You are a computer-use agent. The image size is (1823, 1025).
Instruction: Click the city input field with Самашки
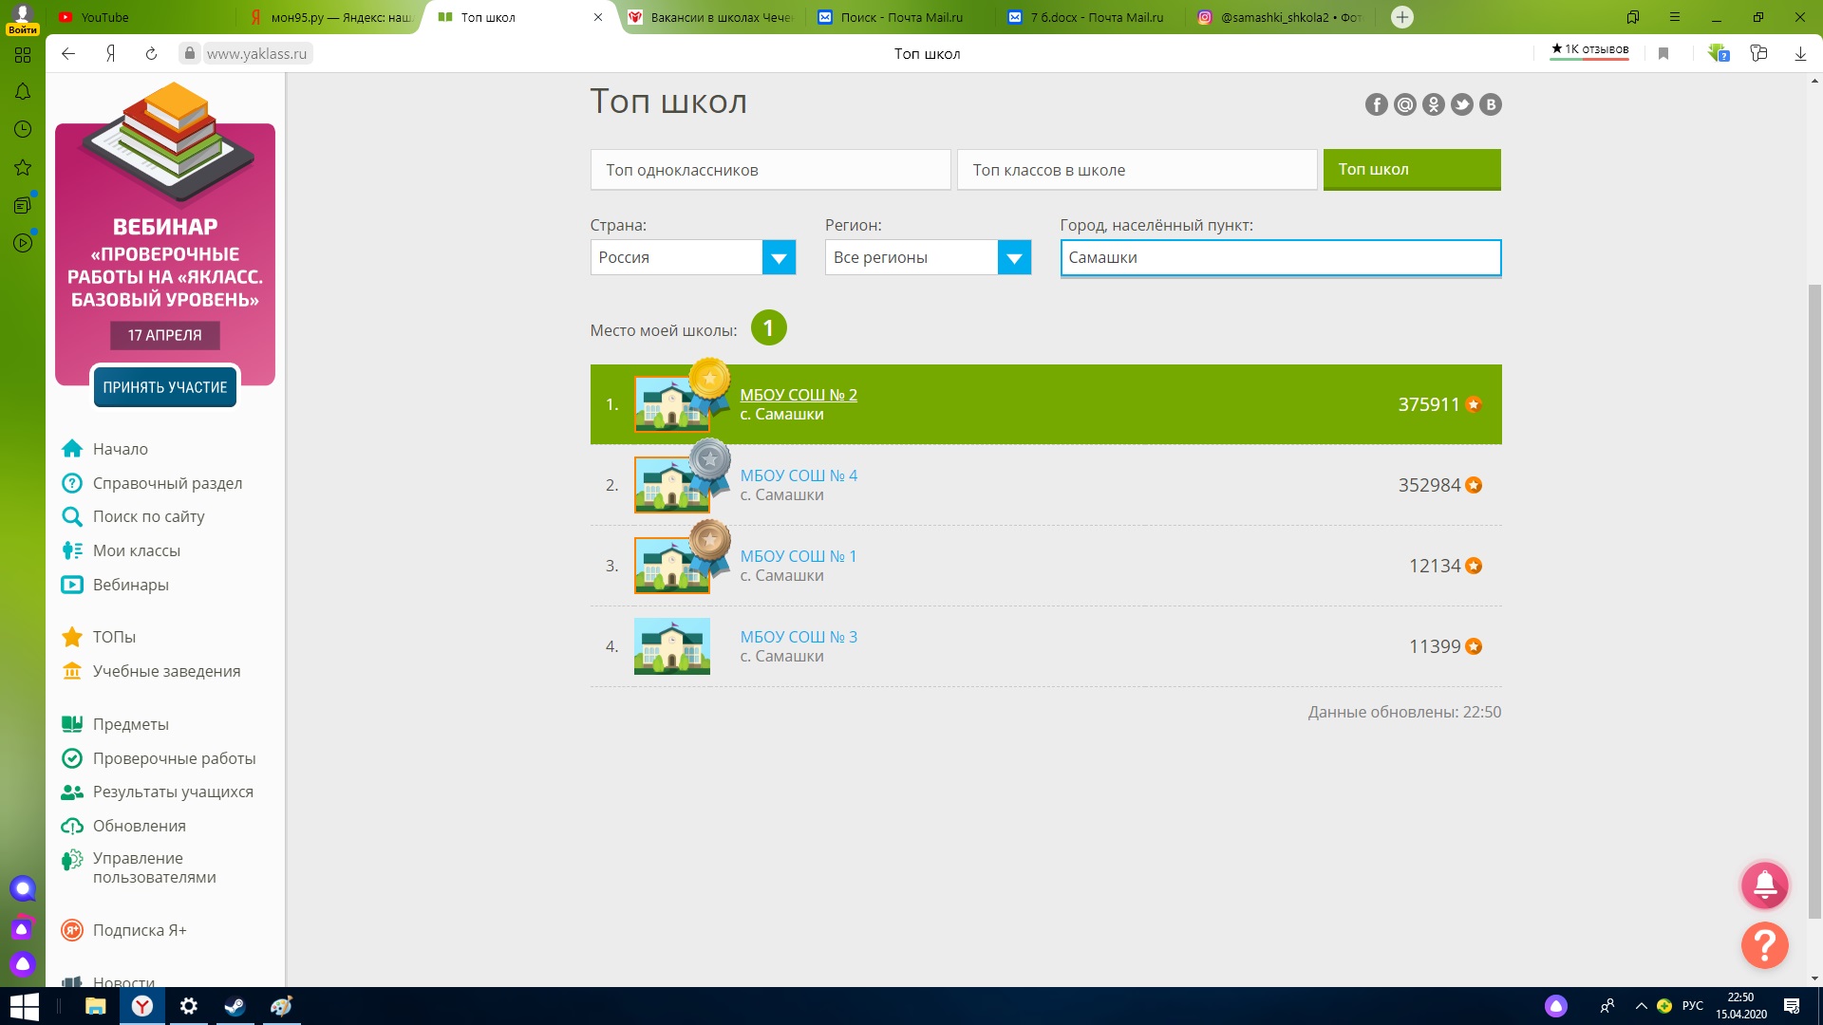1279,258
